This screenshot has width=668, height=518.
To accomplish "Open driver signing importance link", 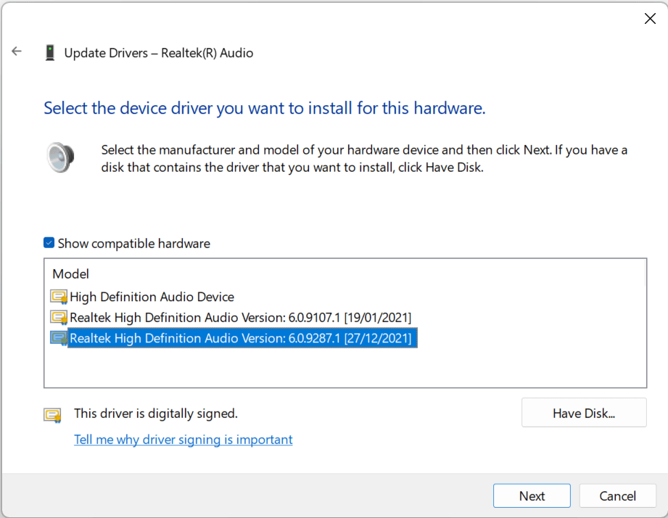I will (x=183, y=440).
